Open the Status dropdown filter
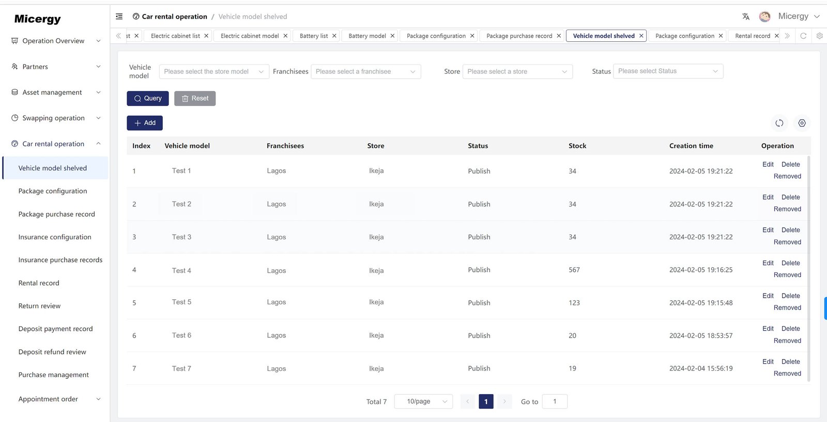827x422 pixels. [668, 71]
